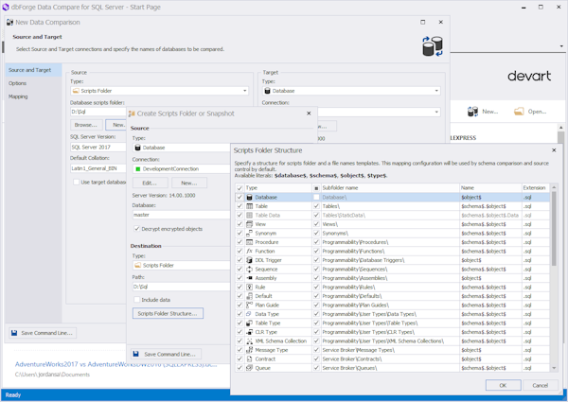Click the Browse button for scripts folder
Image resolution: width=568 pixels, height=402 pixels.
tap(86, 125)
